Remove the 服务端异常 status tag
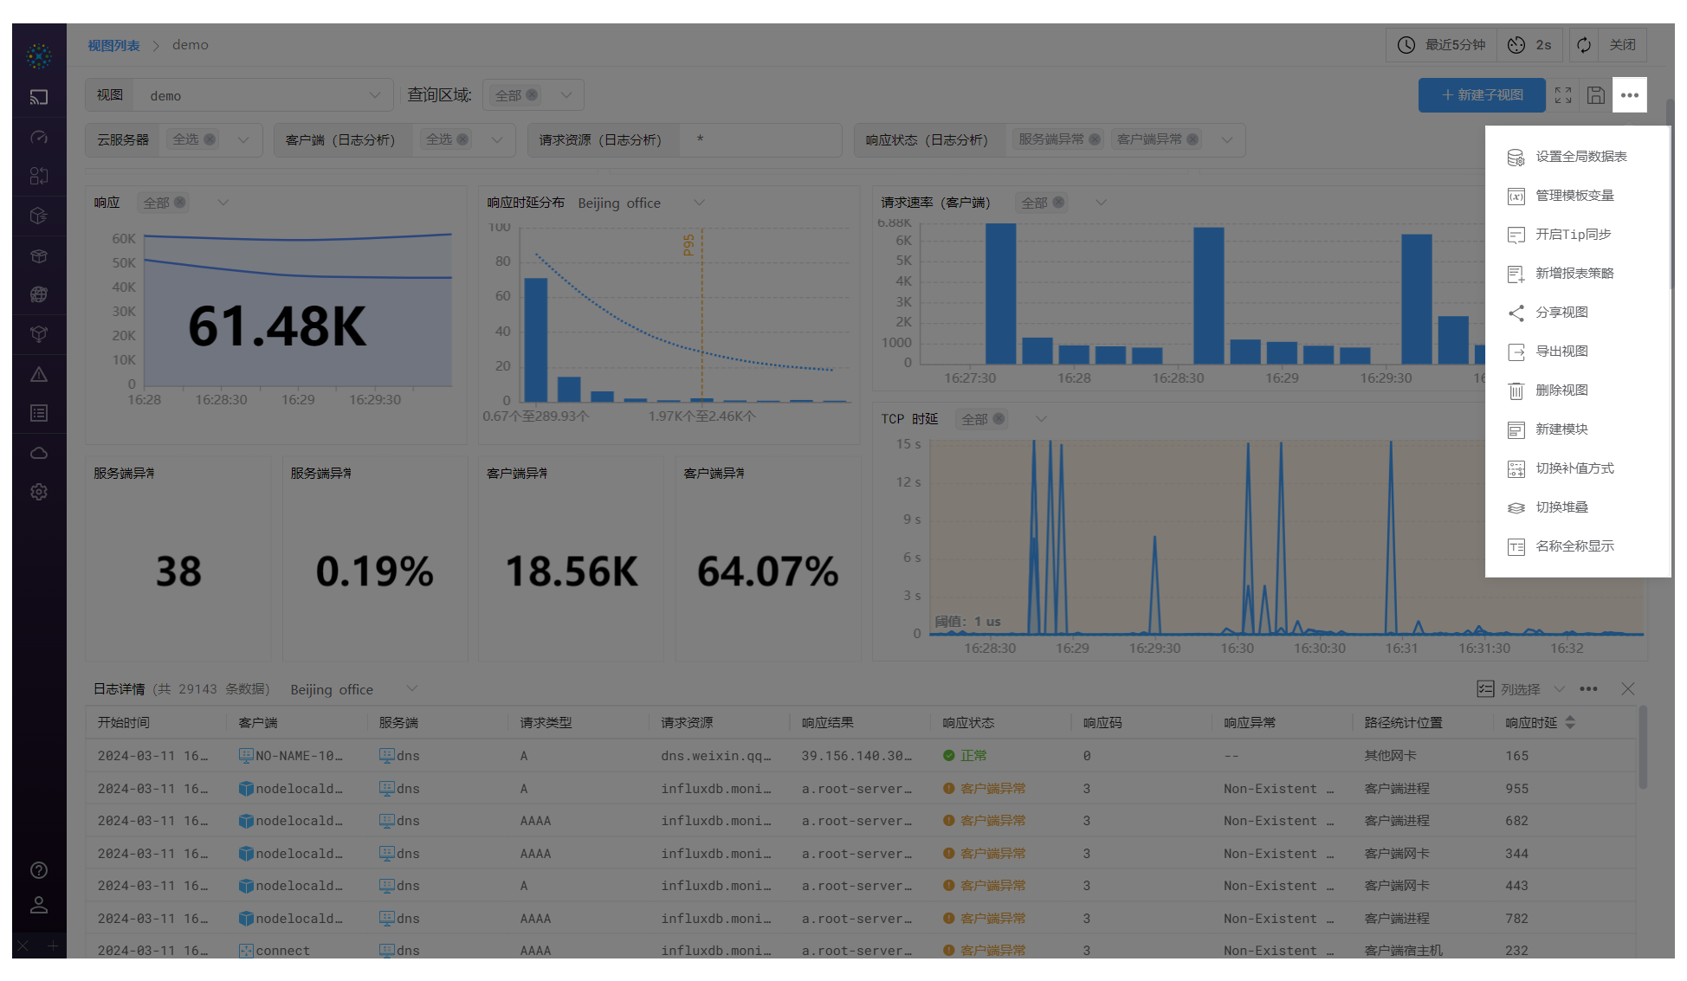The height and width of the screenshot is (981, 1687). pyautogui.click(x=1095, y=139)
